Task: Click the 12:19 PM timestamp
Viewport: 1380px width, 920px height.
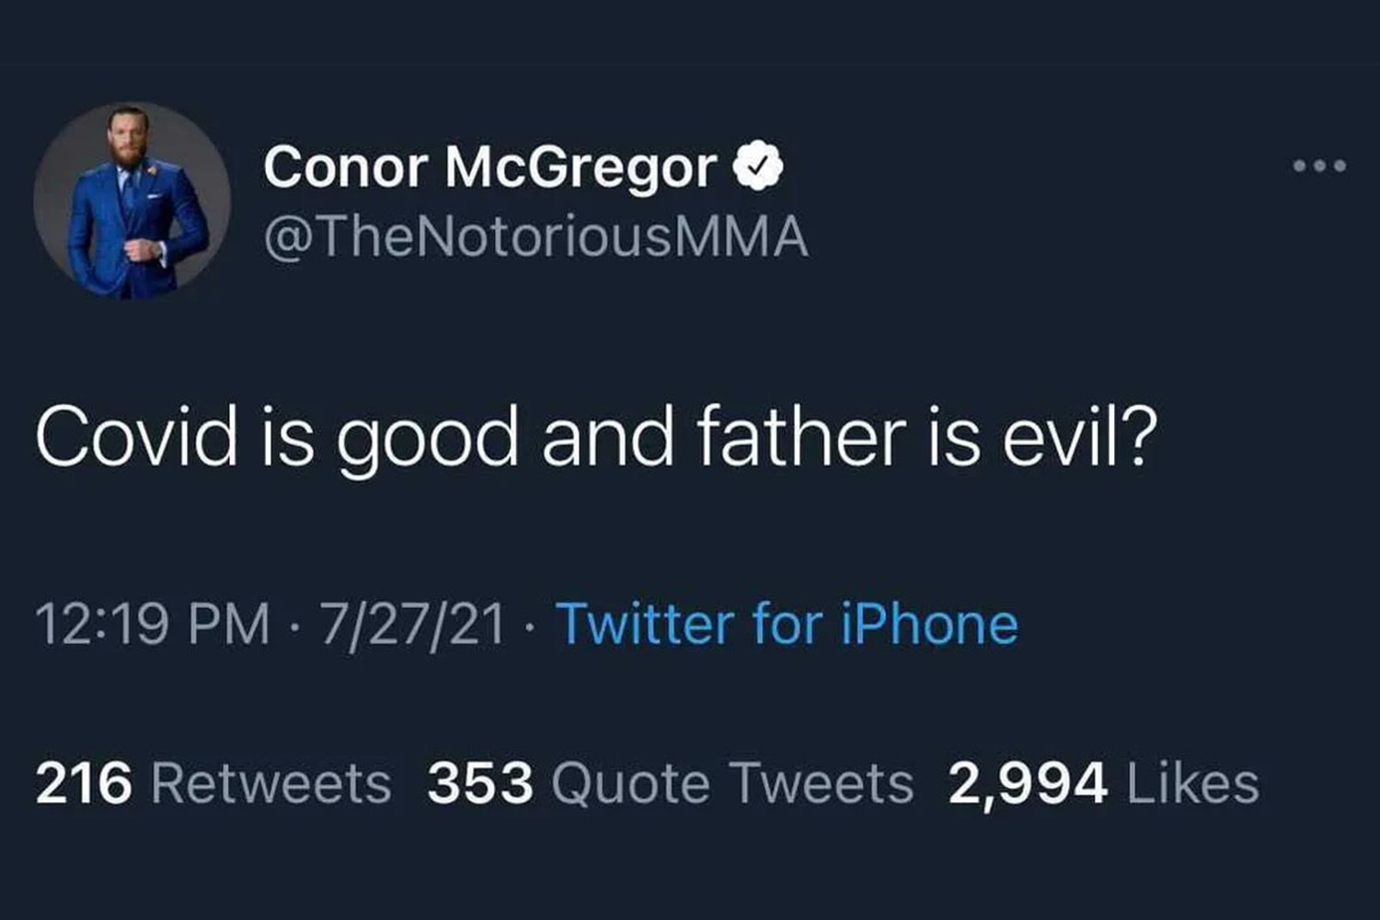Action: click(x=153, y=624)
